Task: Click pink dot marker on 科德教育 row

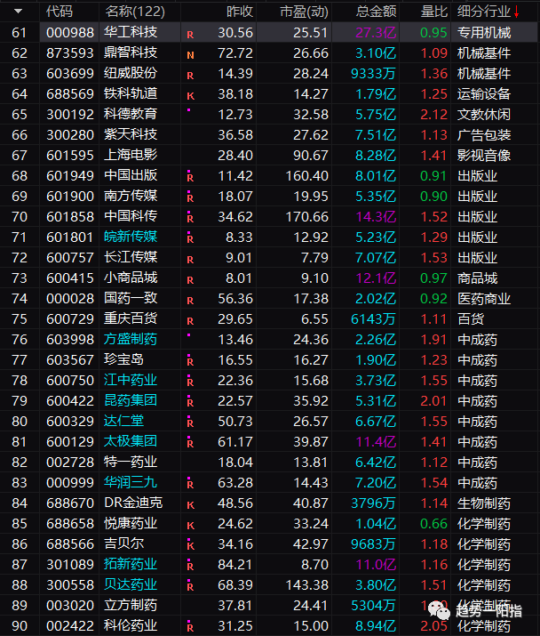Action: [189, 110]
